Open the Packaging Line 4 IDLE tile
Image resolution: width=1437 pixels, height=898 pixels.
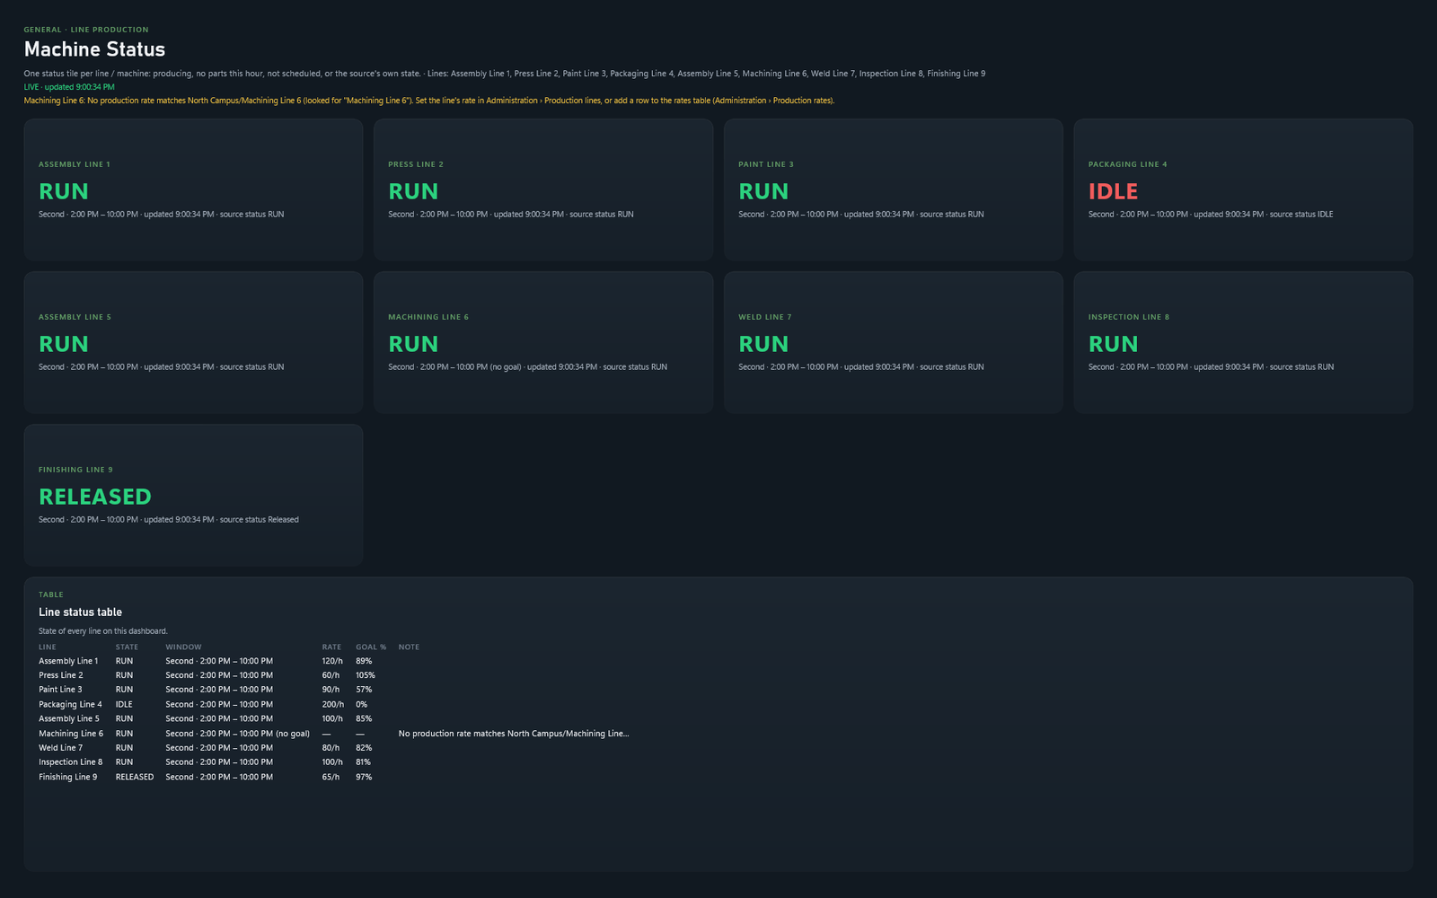point(1243,189)
